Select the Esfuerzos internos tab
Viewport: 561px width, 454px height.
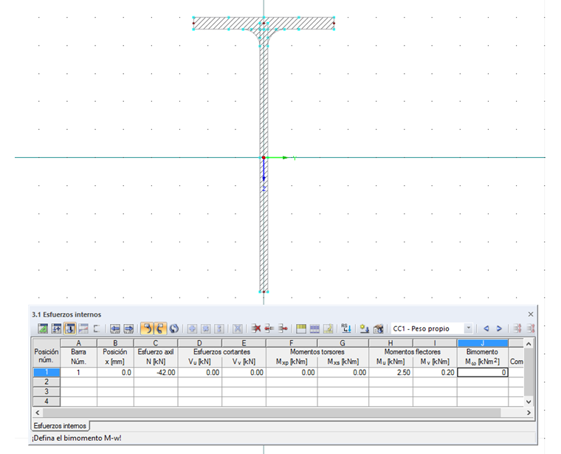[x=60, y=426]
